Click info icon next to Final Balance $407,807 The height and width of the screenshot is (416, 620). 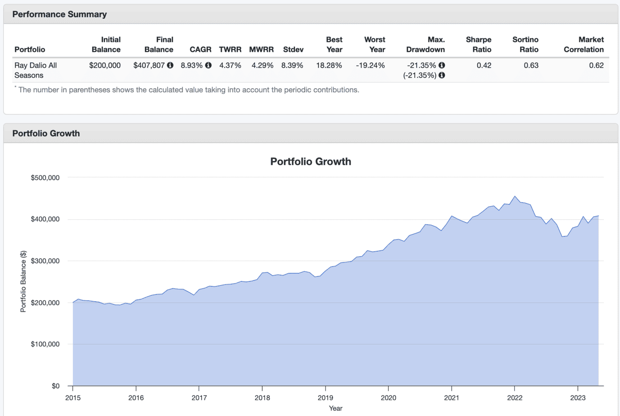click(170, 65)
